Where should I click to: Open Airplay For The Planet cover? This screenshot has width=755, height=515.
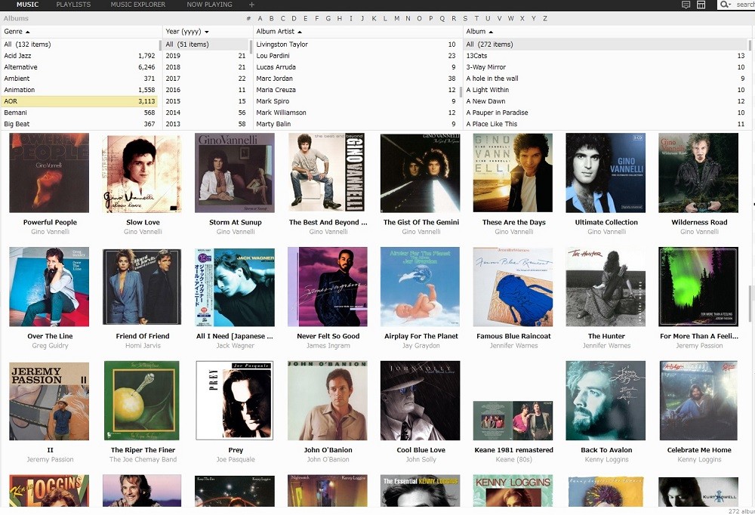tap(420, 287)
